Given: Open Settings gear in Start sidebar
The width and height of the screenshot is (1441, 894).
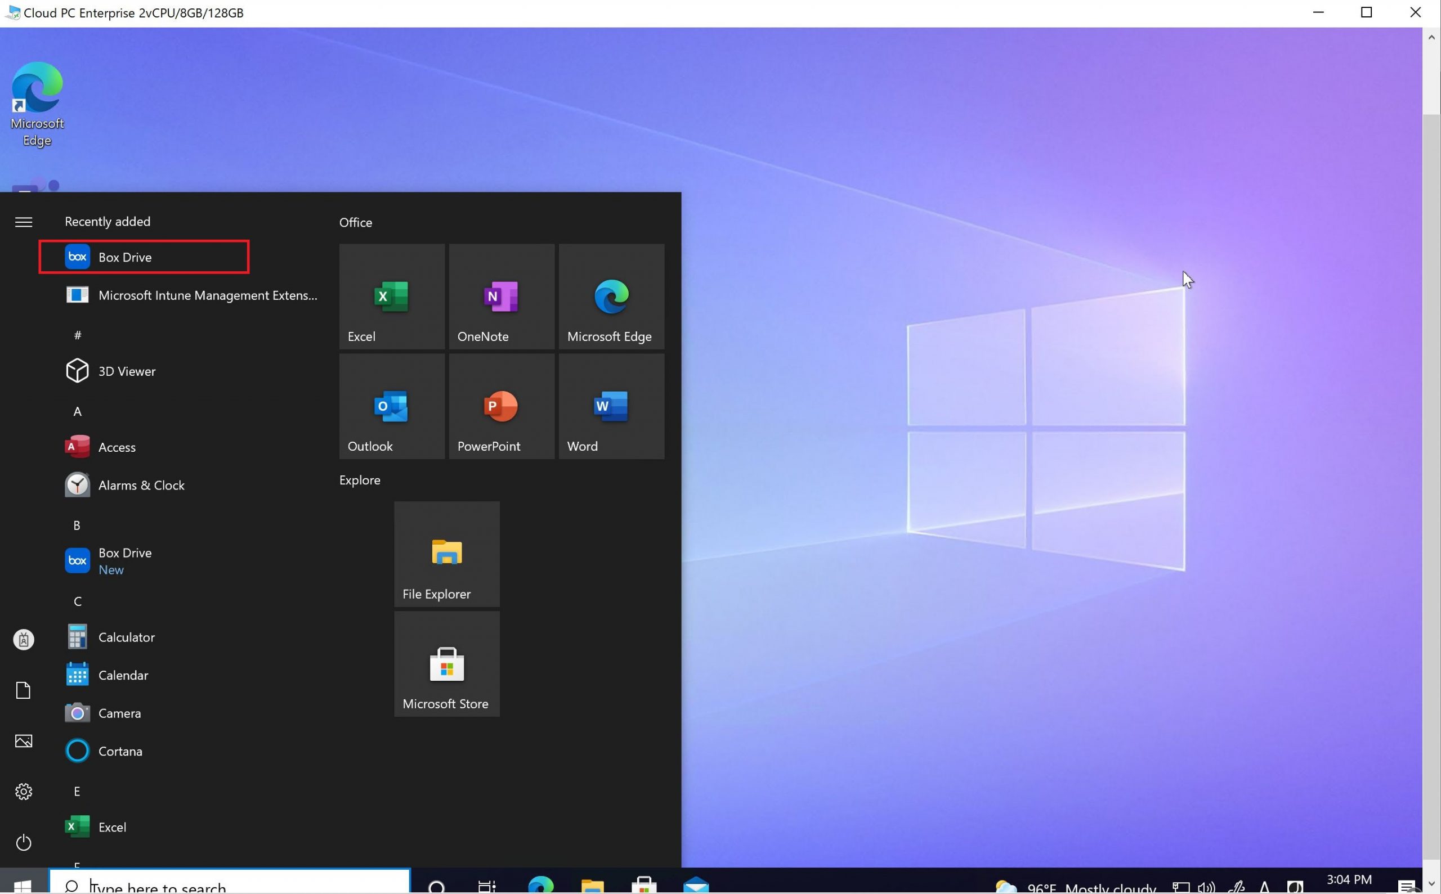Looking at the screenshot, I should pos(24,791).
